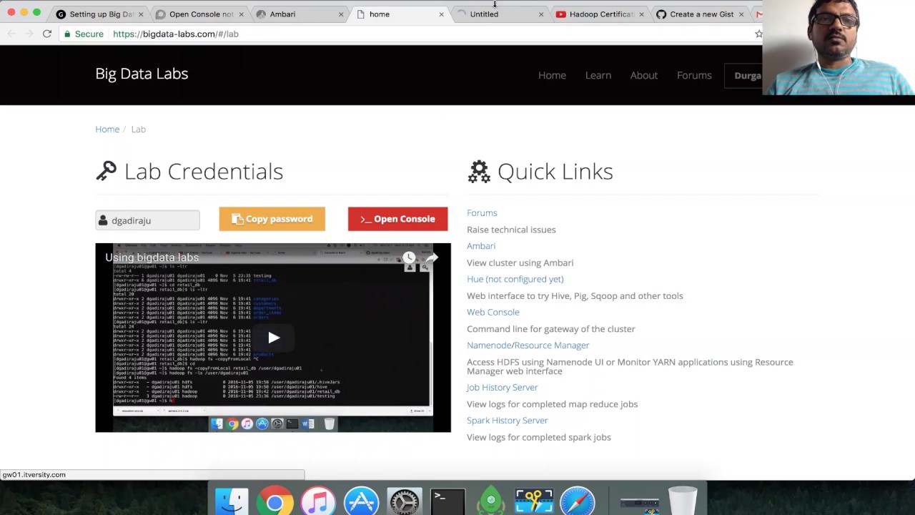
Task: Open the Job History Server link
Action: tap(503, 388)
